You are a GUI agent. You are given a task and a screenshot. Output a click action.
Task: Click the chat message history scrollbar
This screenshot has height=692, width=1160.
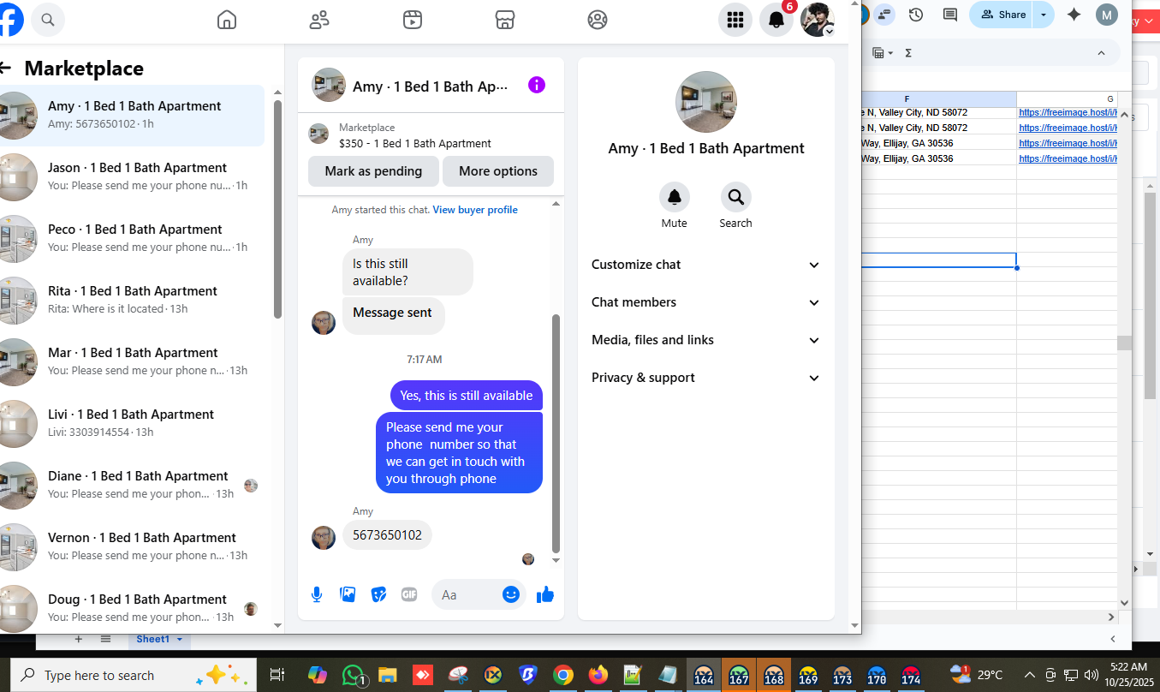pos(556,432)
